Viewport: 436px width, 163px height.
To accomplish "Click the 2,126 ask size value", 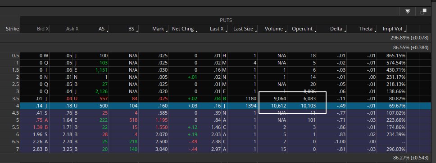I will coord(101,91).
